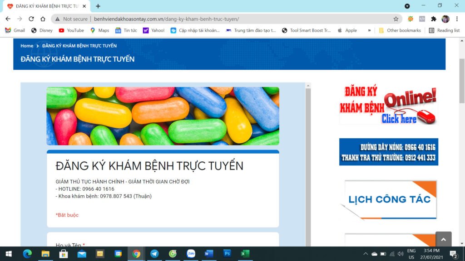Select the ĐĂNG KÝ KHÁM BỆNH TRỰC TUYẾN tab
465x261 pixels.
45,6
